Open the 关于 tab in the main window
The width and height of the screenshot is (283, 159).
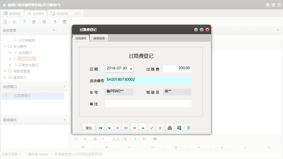pos(77,13)
